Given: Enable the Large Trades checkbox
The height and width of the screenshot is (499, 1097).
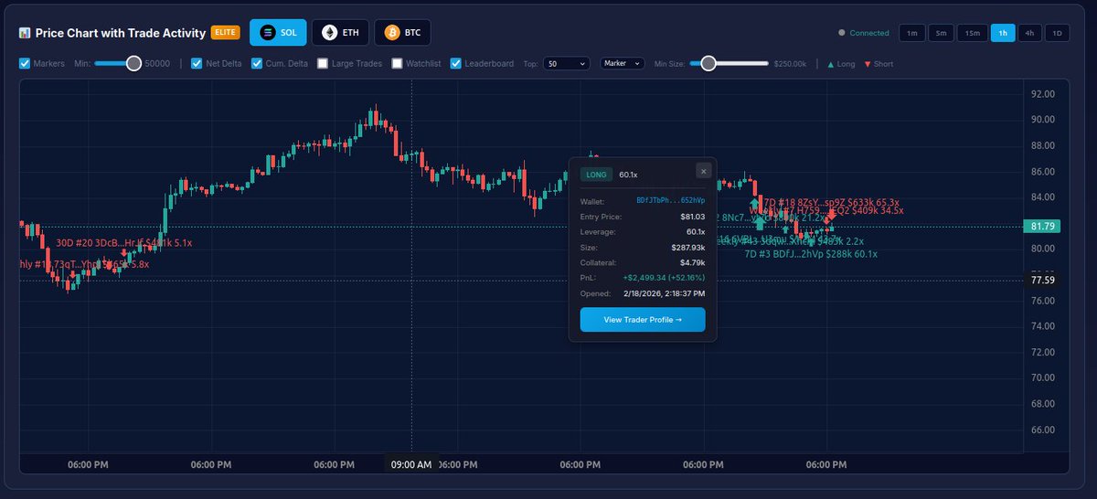Looking at the screenshot, I should 323,64.
